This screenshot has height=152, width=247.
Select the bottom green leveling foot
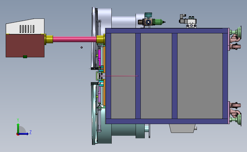tap(236, 120)
